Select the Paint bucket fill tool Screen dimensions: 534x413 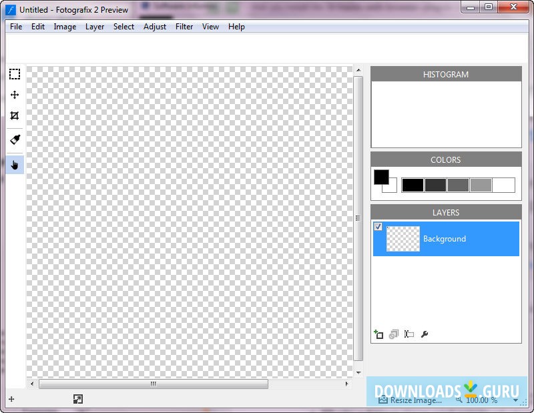(x=15, y=139)
